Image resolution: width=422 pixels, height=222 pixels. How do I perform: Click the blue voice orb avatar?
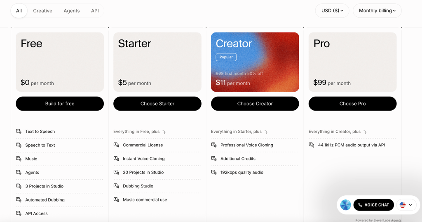pos(345,205)
